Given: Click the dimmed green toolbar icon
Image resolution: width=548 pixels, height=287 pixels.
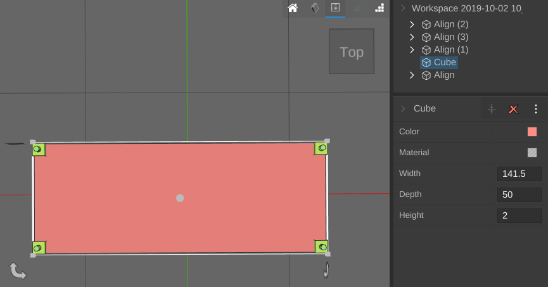Looking at the screenshot, I should [357, 8].
